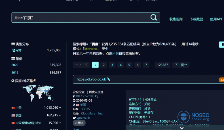Go to results page 2
The image size is (224, 130).
click(104, 65)
